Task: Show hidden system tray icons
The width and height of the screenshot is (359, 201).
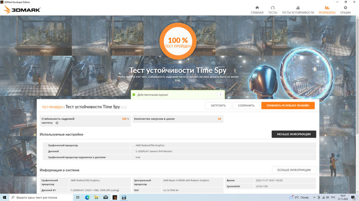Action: 314,198
